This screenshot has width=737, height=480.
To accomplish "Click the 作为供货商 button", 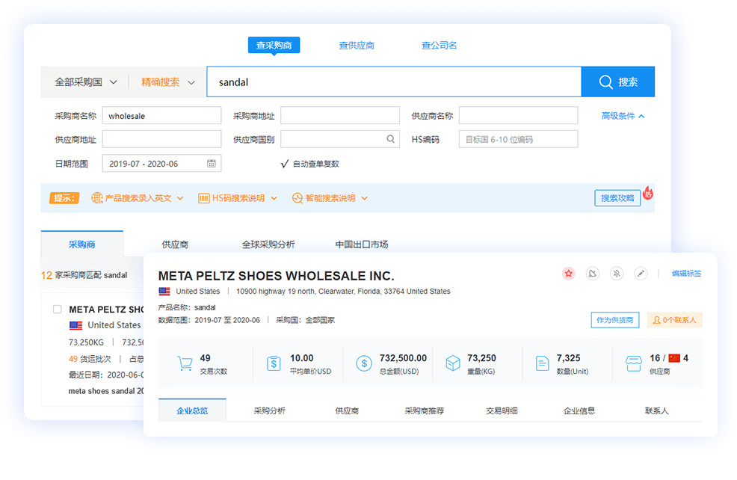I will pos(615,320).
